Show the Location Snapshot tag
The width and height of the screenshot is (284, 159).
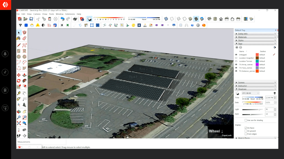(x=236, y=58)
